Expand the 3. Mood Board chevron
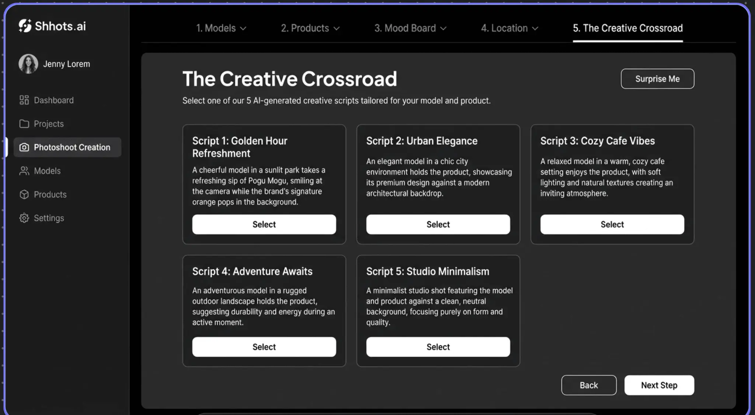The height and width of the screenshot is (415, 755). [x=443, y=28]
